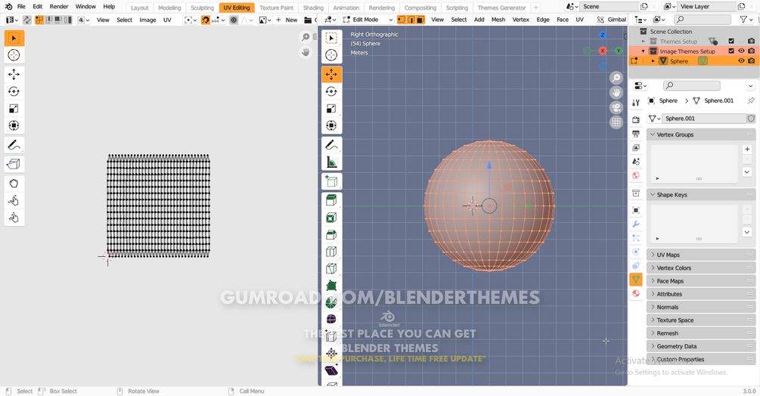Open the Themes Generator workspace tab

tap(501, 8)
